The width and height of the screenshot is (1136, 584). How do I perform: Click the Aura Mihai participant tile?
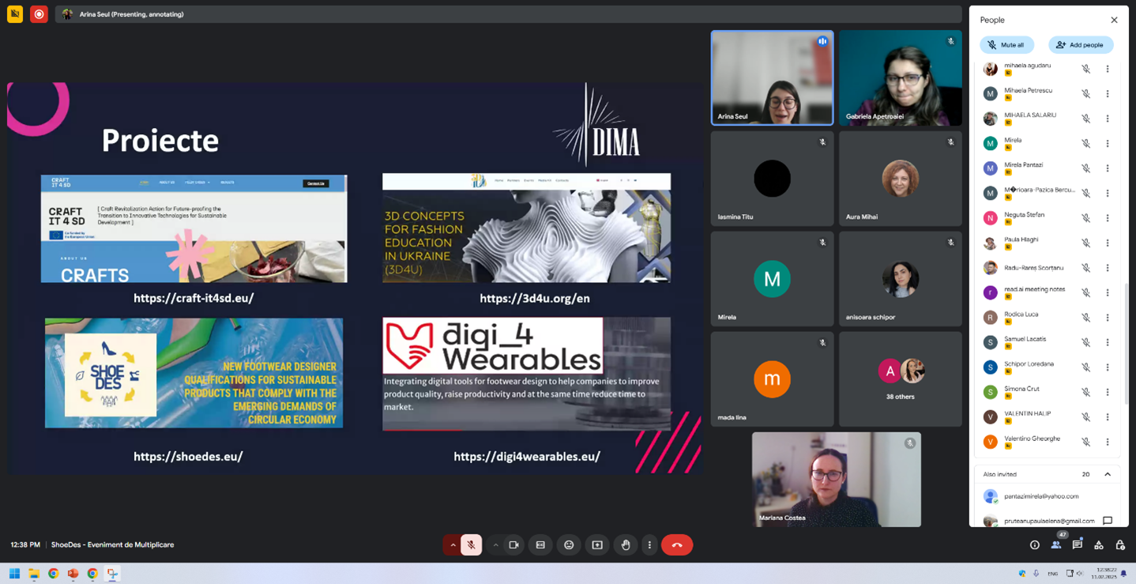tap(900, 179)
